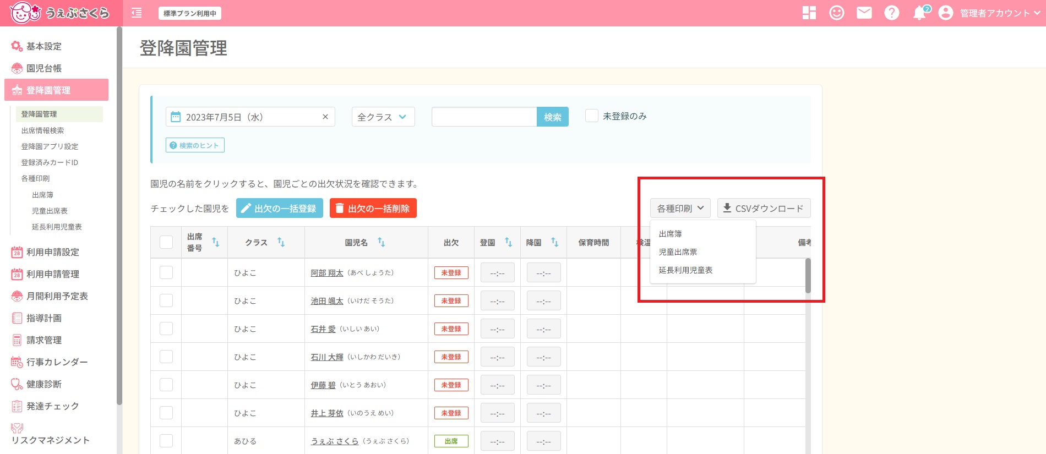1046x454 pixels.
Task: Open sidebar 児童出席表 submenu item
Action: tap(50, 211)
